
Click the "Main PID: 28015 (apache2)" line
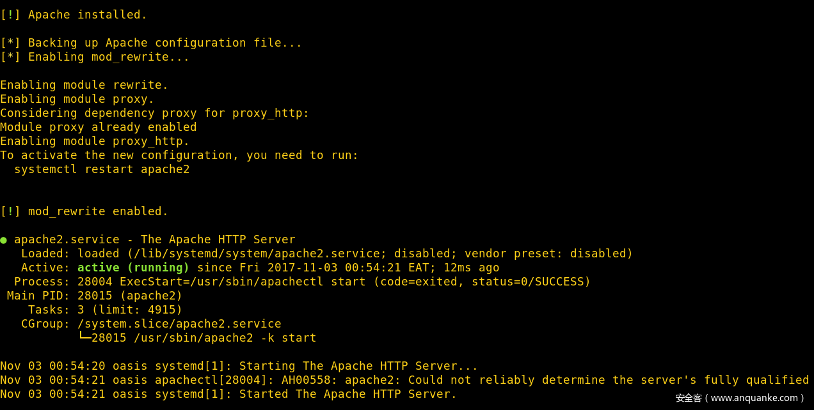(x=95, y=296)
